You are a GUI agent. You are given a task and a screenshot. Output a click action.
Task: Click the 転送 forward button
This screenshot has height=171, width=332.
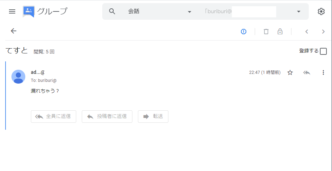[153, 117]
